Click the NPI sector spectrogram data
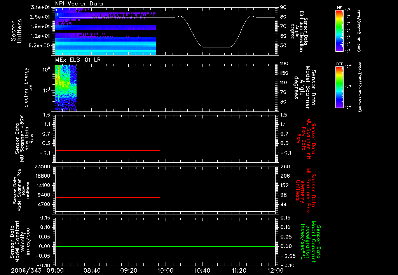This screenshot has width=398, height=275. pos(106,31)
